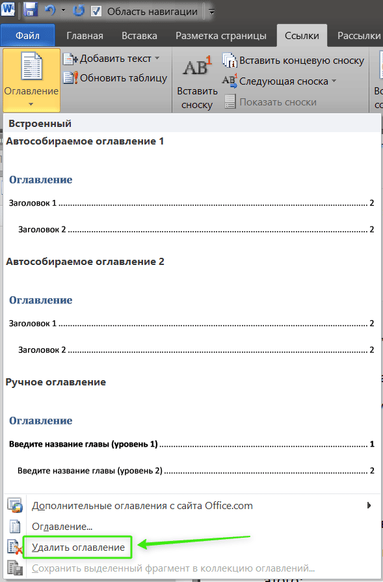
Task: Click the Redo circular arrow icon
Action: pyautogui.click(x=78, y=10)
